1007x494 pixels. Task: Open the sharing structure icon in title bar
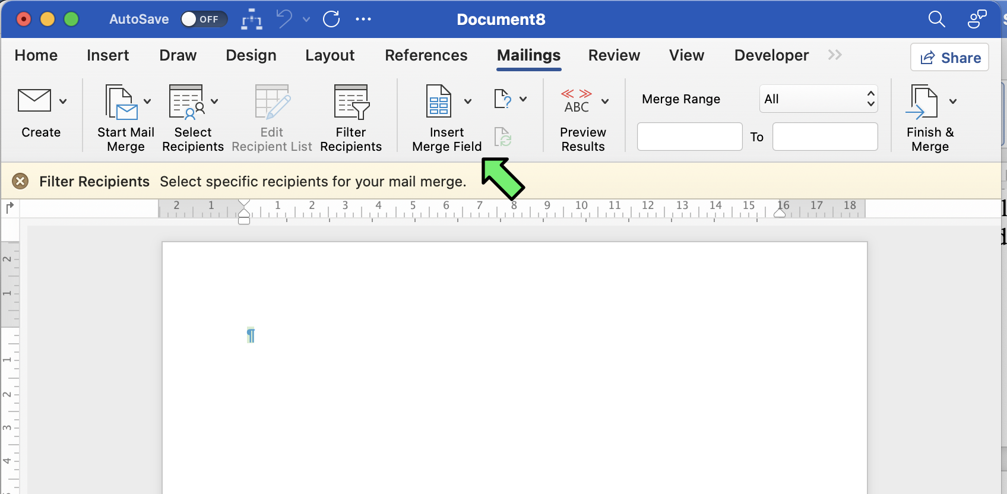[x=252, y=20]
